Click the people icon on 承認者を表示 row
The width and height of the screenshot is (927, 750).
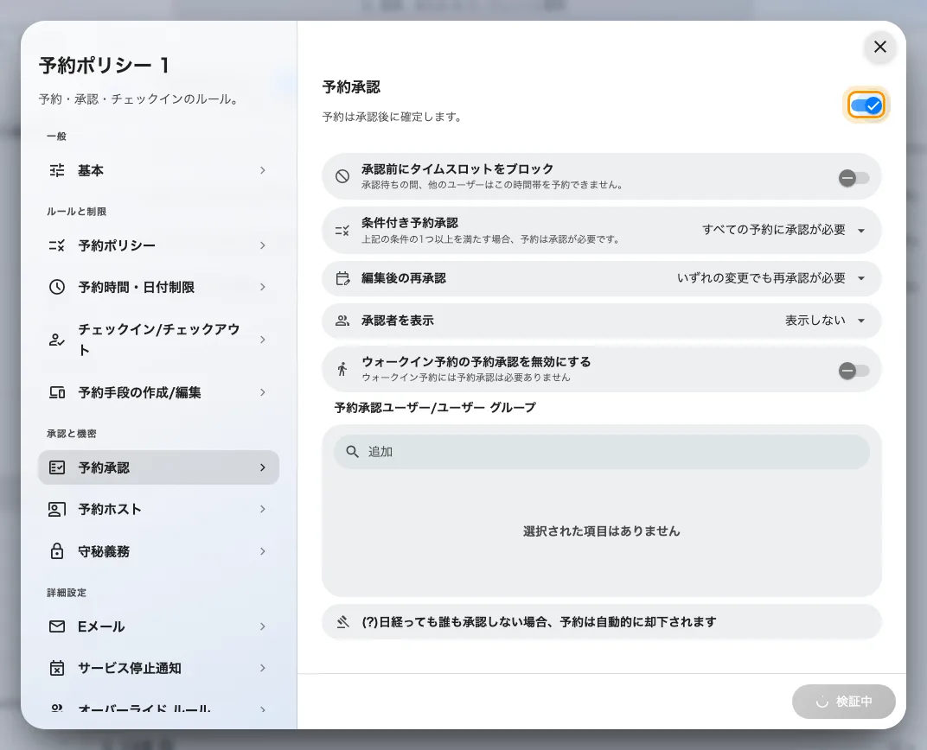click(x=342, y=321)
